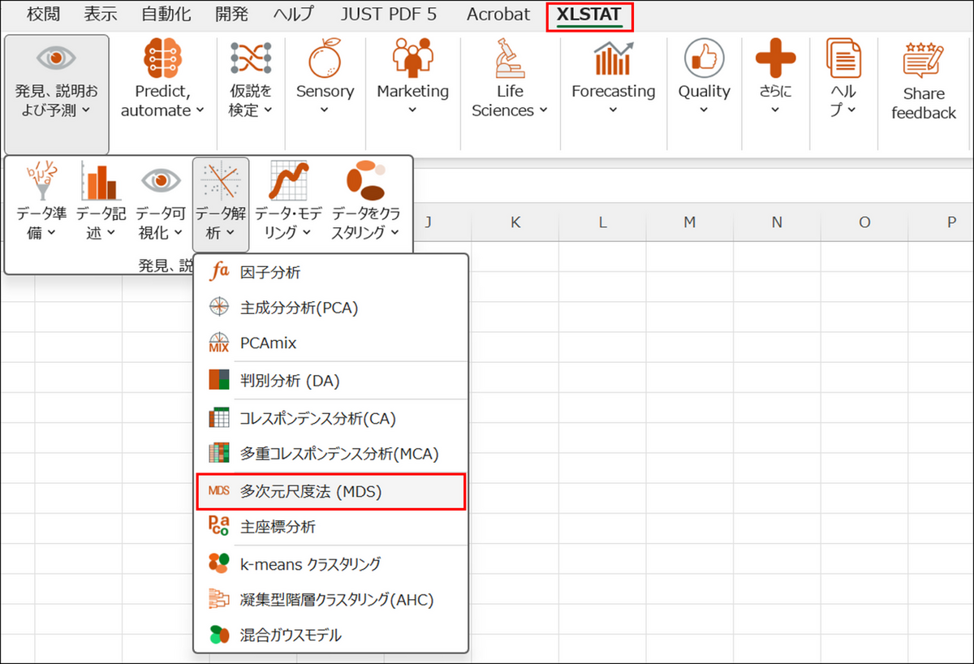Select k-means クラスタリング menu entry

[x=310, y=563]
